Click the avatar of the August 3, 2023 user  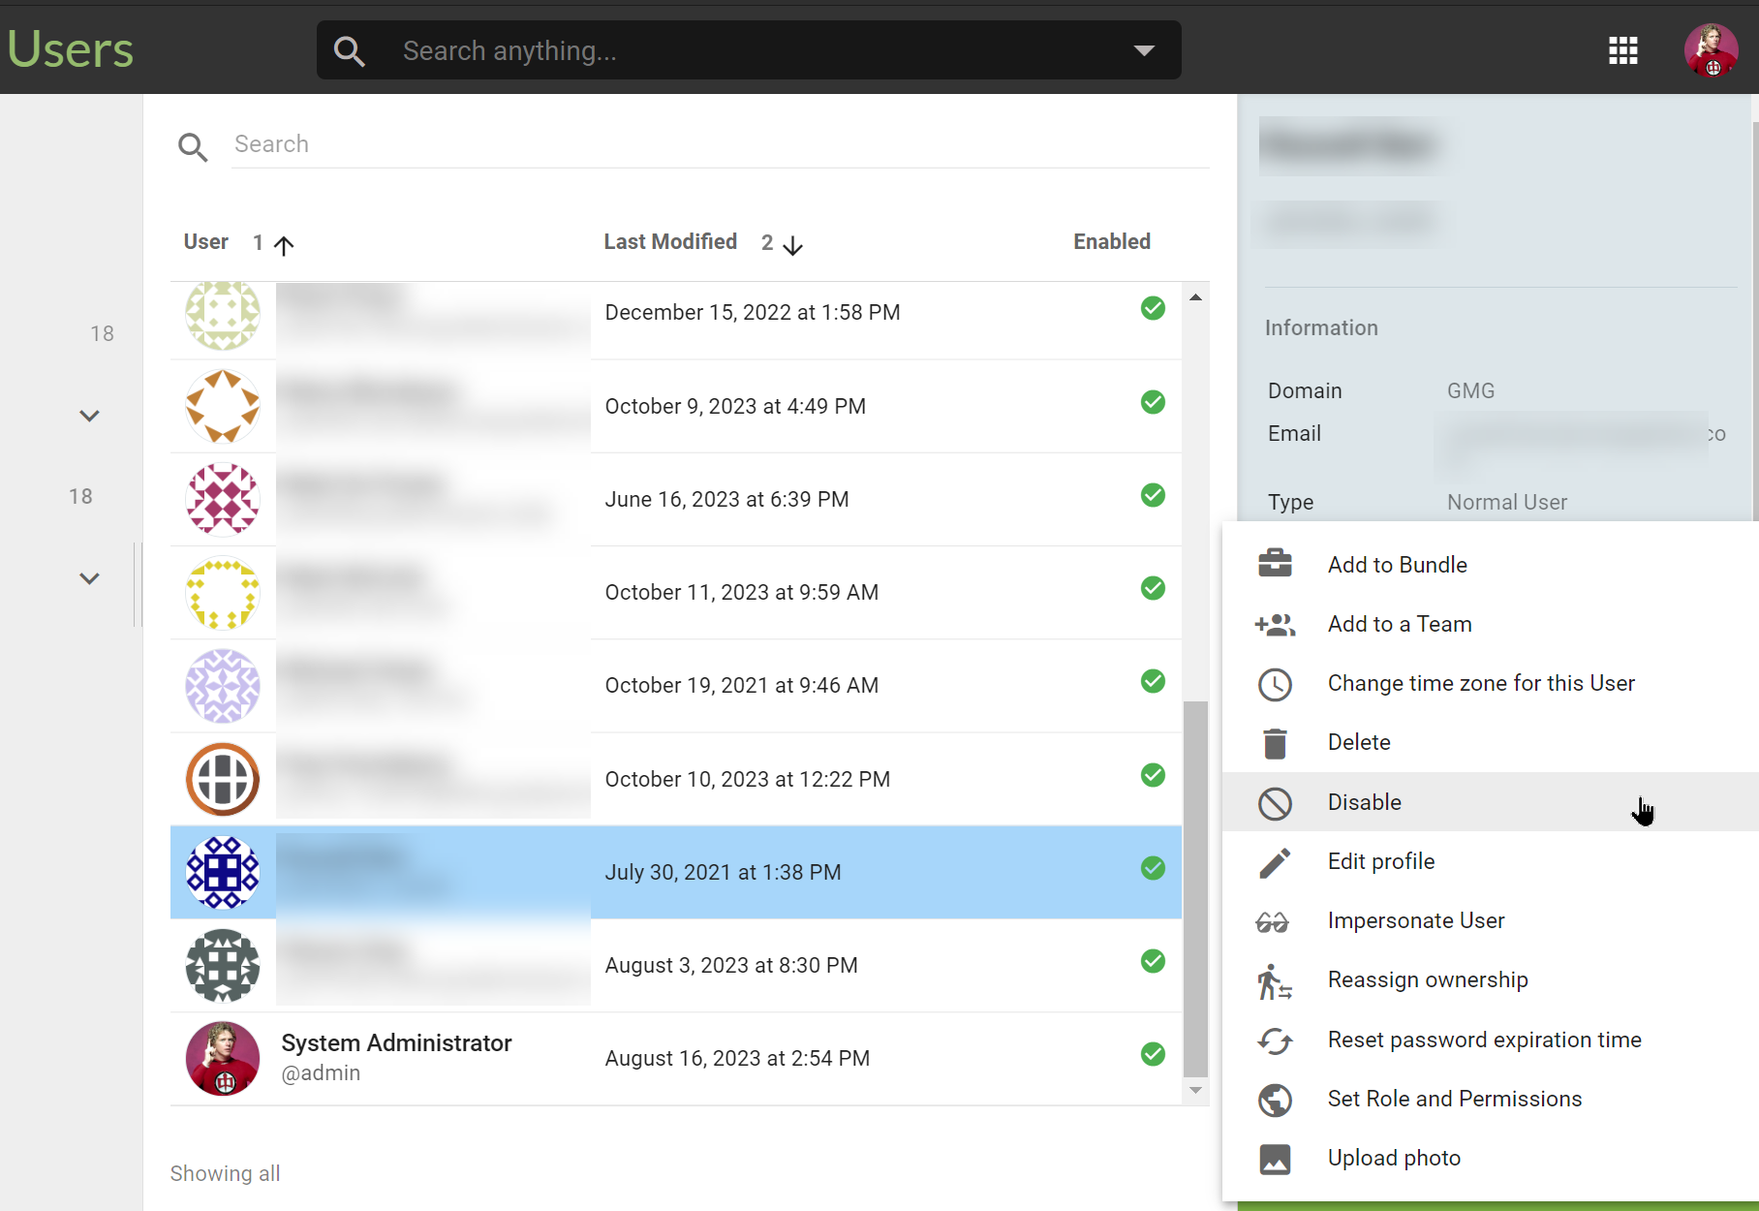pyautogui.click(x=223, y=965)
